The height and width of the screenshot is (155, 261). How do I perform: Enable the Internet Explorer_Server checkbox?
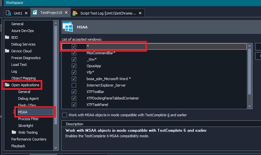pos(74,85)
